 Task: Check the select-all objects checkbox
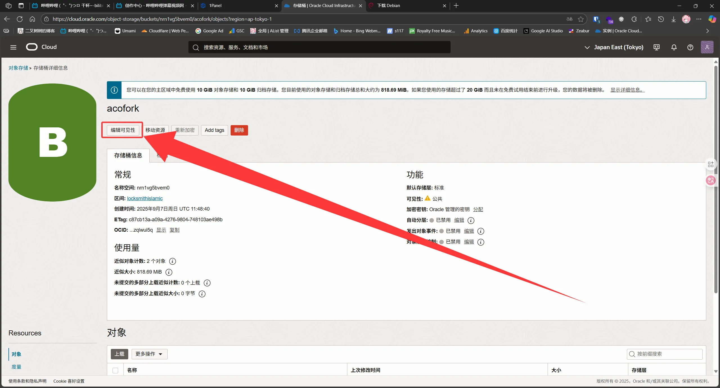click(115, 370)
